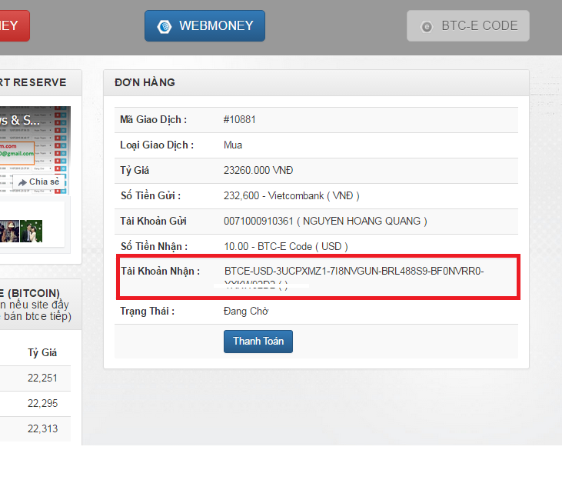This screenshot has width=562, height=480.
Task: Click the Mã Giao Dịch label
Action: pyautogui.click(x=154, y=119)
